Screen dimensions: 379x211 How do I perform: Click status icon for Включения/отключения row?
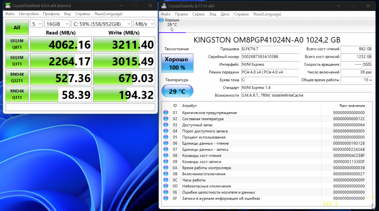166,174
